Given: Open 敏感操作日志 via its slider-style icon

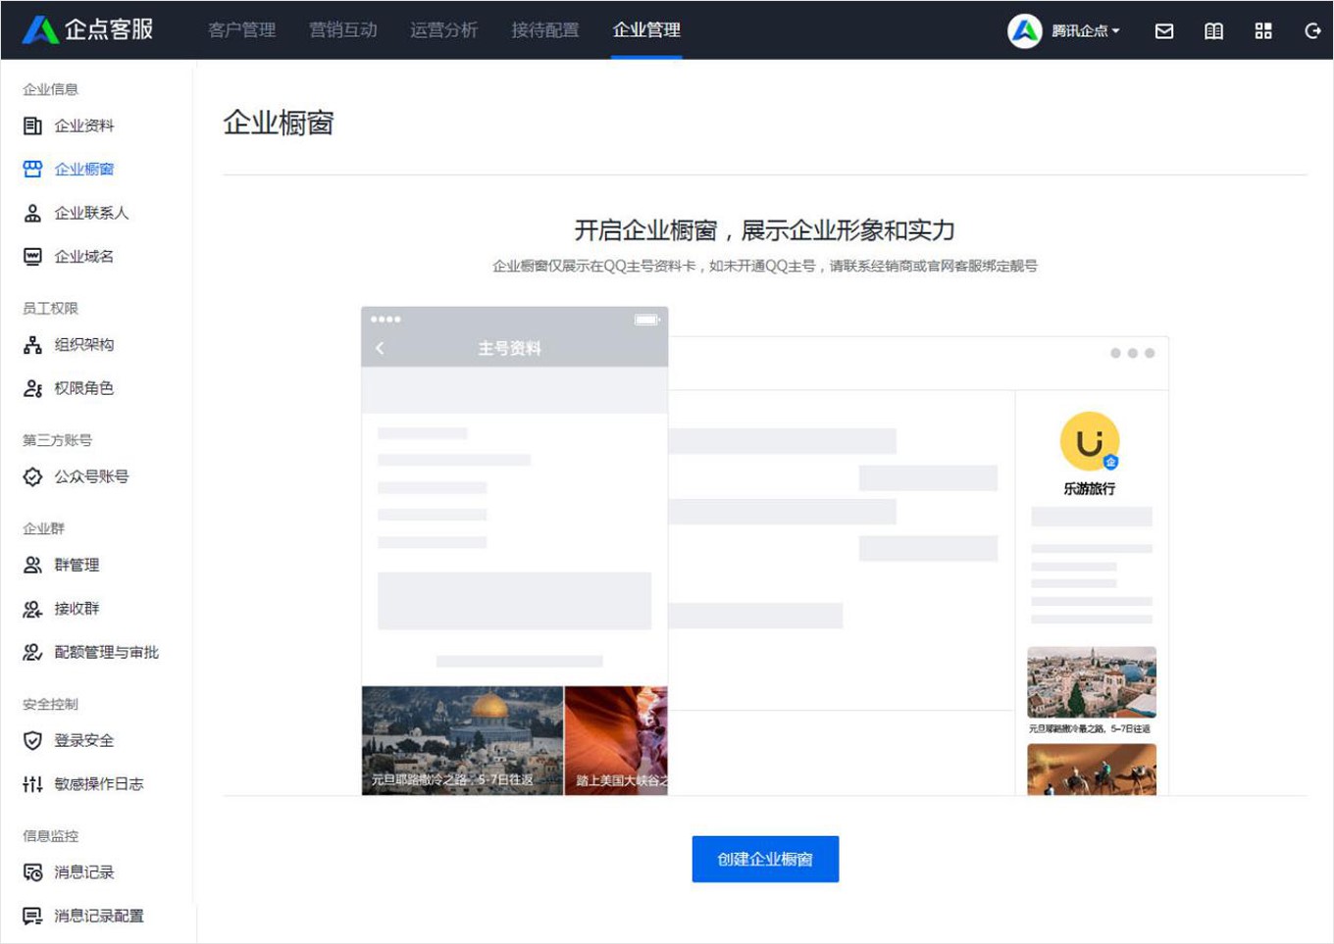Looking at the screenshot, I should tap(32, 784).
